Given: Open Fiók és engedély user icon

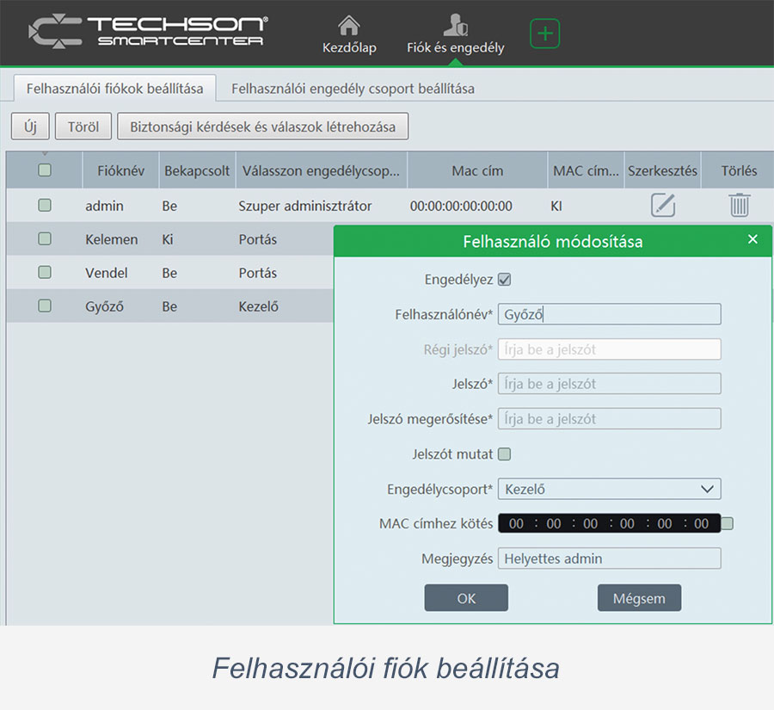Looking at the screenshot, I should (455, 25).
